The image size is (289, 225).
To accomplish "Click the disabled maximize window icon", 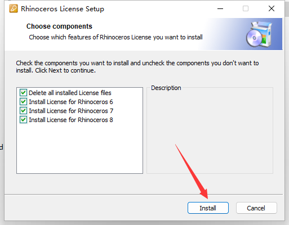I will pyautogui.click(x=246, y=8).
